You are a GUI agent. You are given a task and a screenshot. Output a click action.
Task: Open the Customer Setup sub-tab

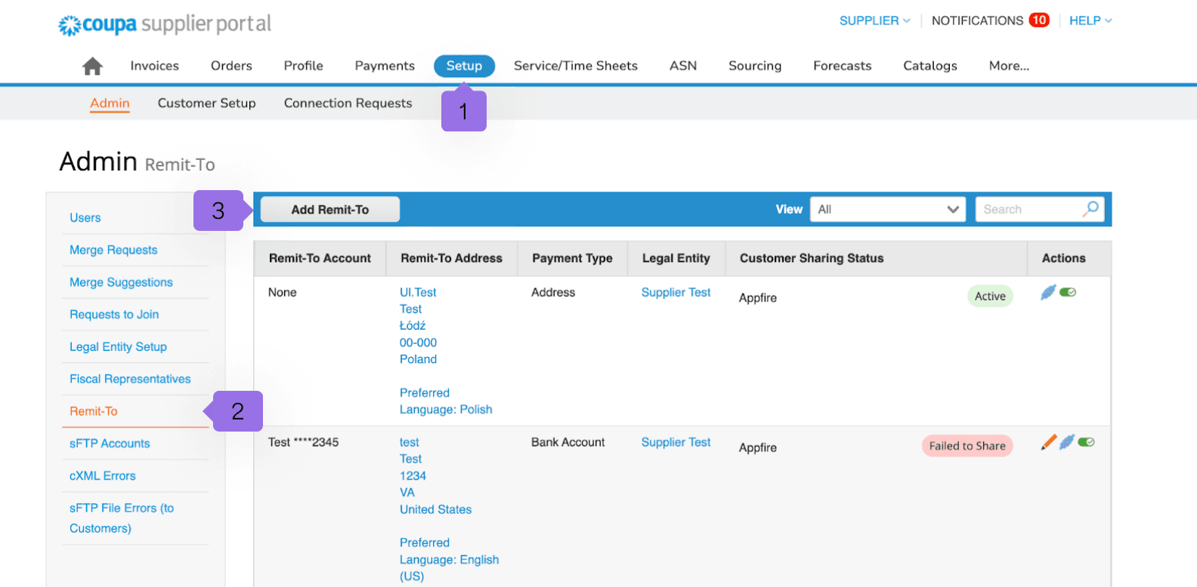[206, 103]
